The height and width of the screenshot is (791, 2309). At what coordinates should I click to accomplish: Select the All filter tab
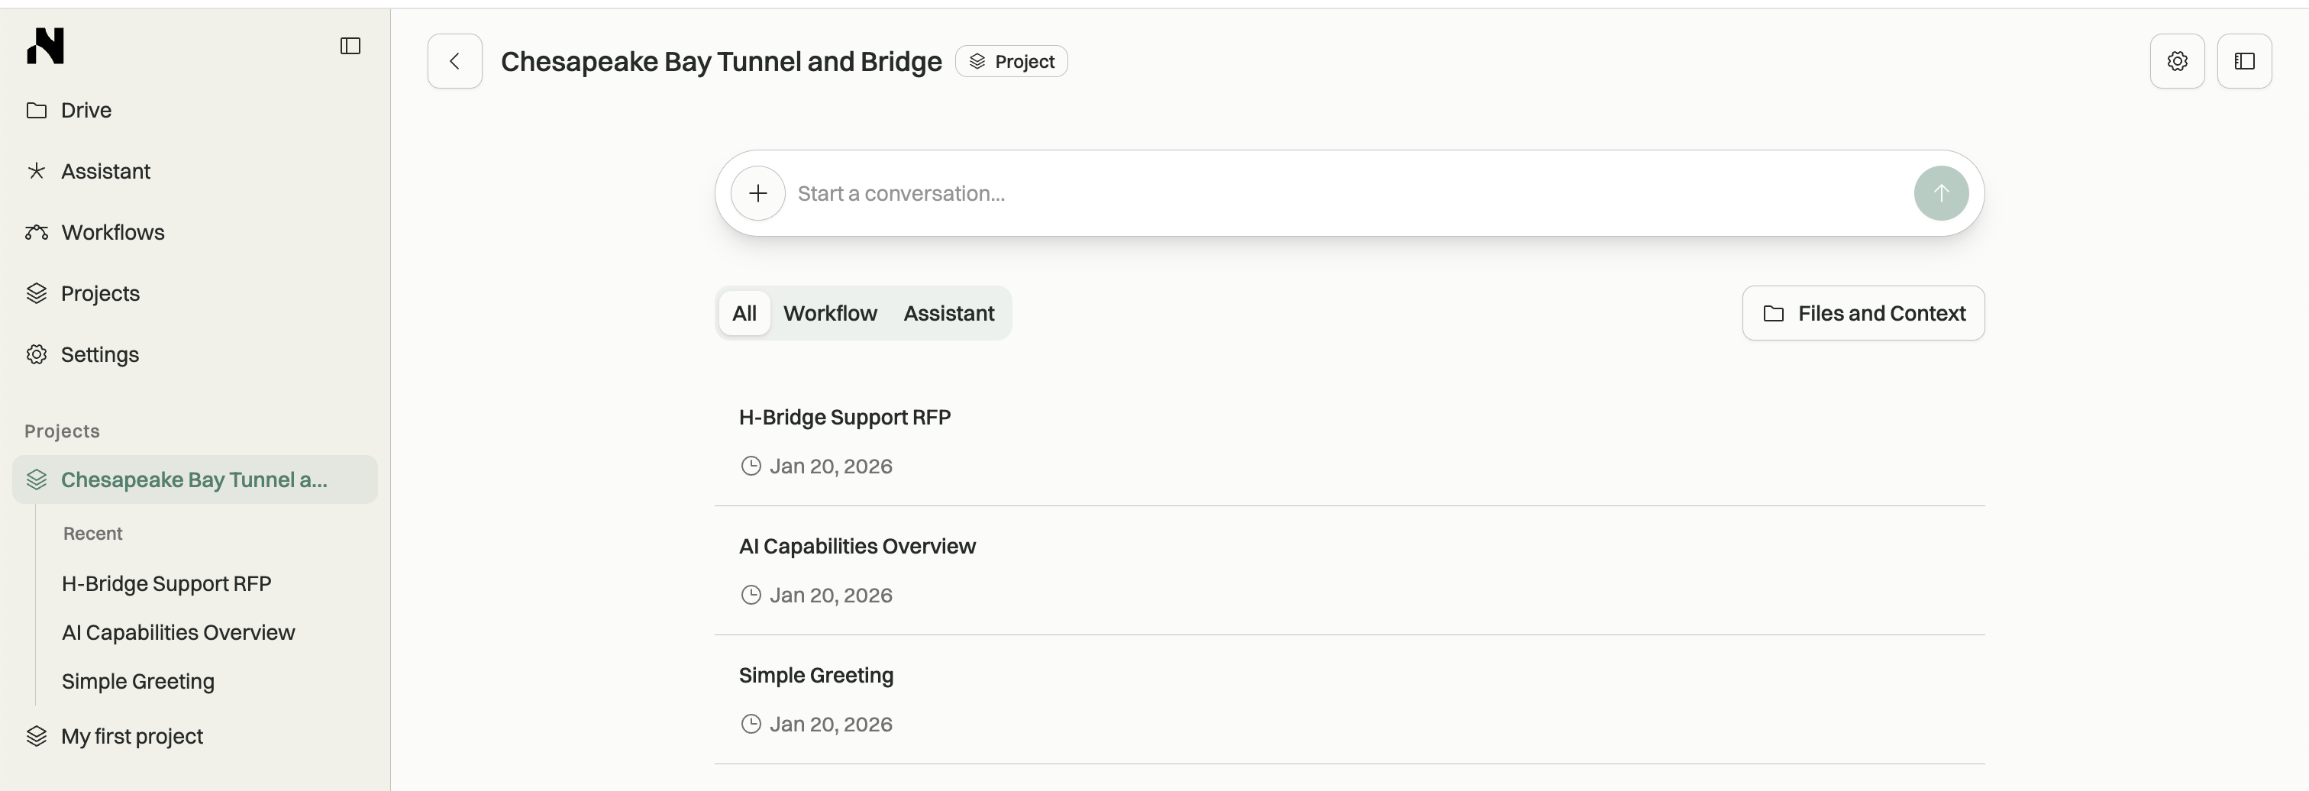click(x=744, y=312)
